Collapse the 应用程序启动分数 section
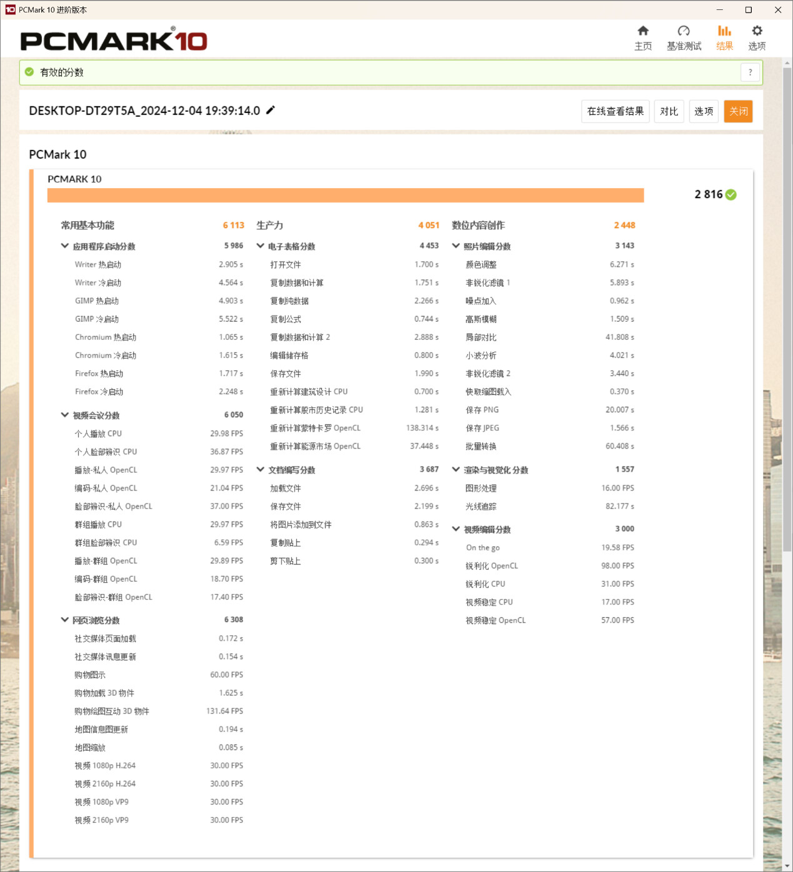 point(65,246)
